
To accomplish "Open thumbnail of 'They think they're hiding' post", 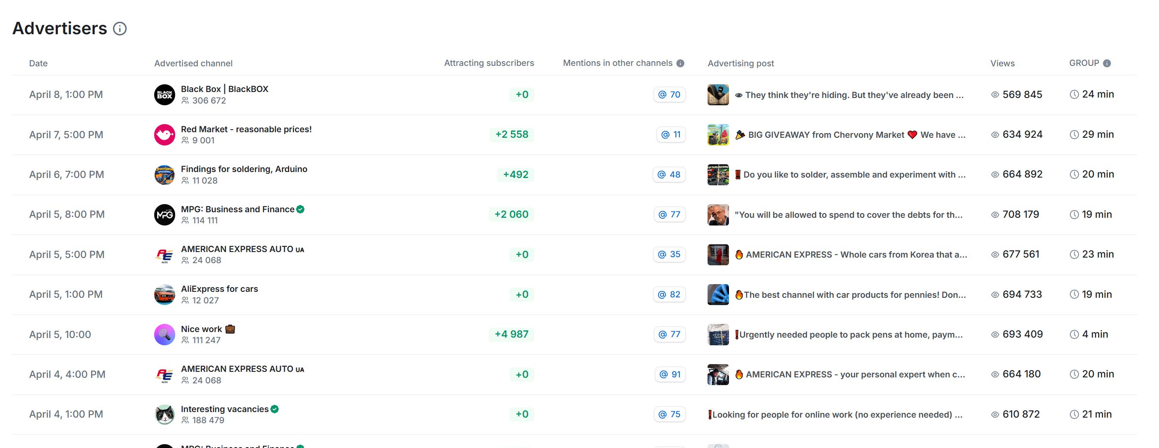I will pyautogui.click(x=718, y=95).
